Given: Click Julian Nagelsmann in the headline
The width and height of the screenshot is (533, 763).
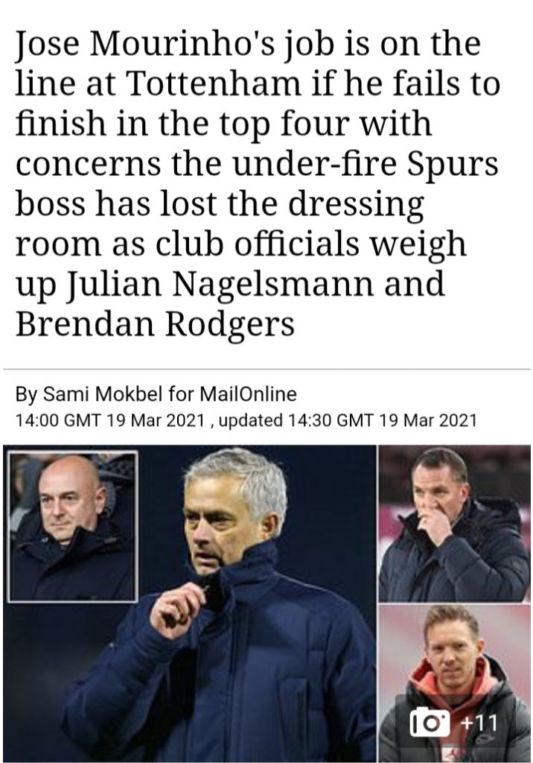Looking at the screenshot, I should 220,284.
